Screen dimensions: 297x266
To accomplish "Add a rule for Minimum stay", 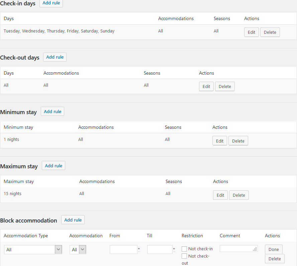I will tap(53, 111).
